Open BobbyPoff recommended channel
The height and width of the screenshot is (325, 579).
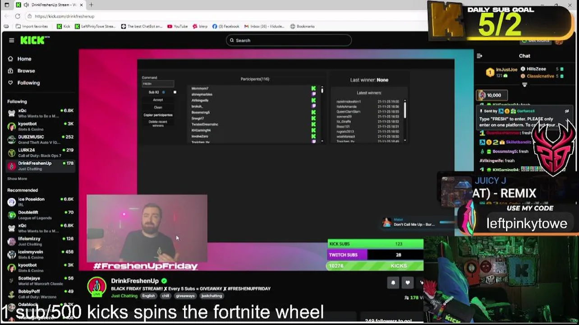point(41,294)
